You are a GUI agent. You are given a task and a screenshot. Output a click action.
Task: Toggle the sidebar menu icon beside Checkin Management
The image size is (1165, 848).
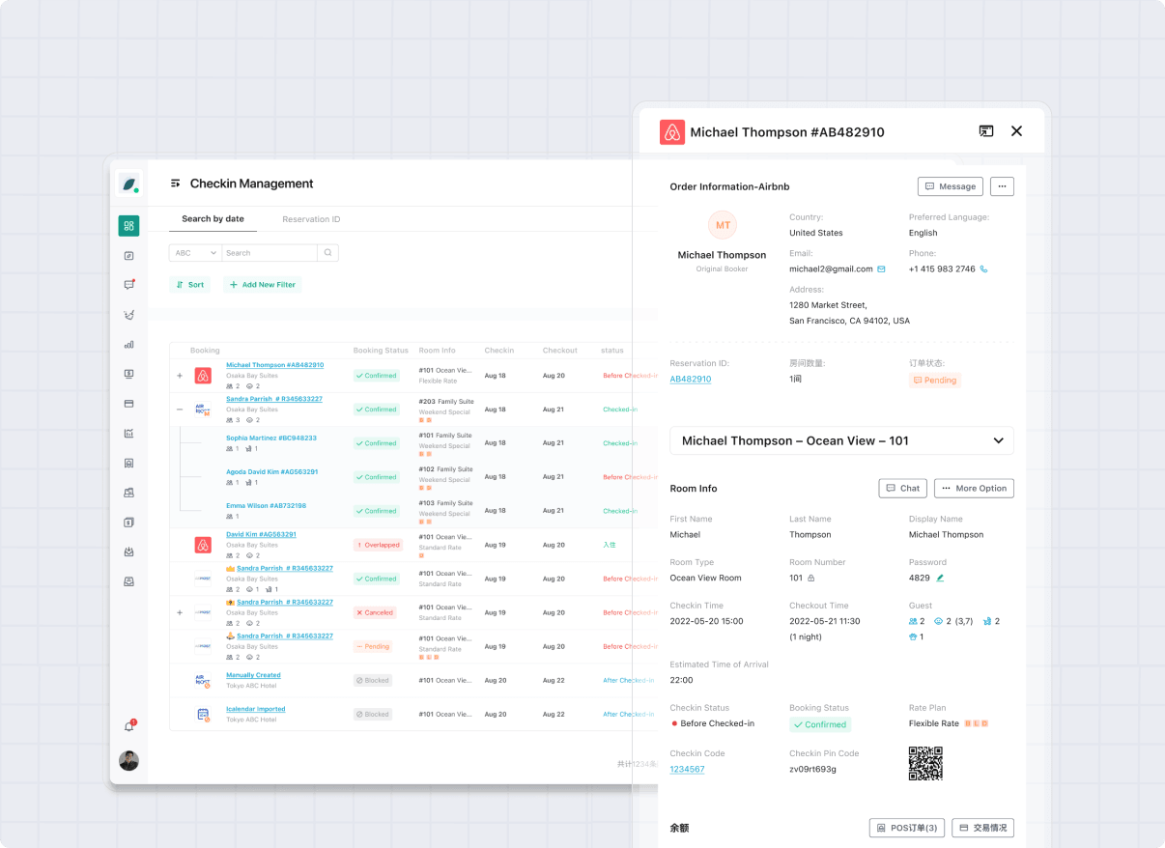click(x=175, y=184)
